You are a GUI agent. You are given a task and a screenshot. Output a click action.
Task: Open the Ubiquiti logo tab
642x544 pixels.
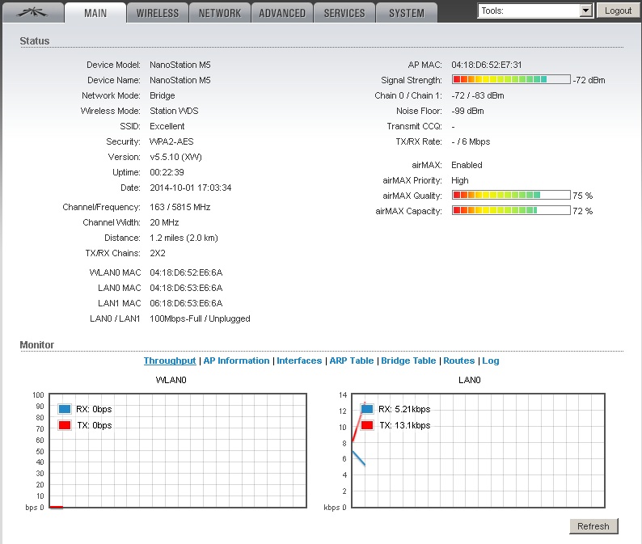coord(33,13)
